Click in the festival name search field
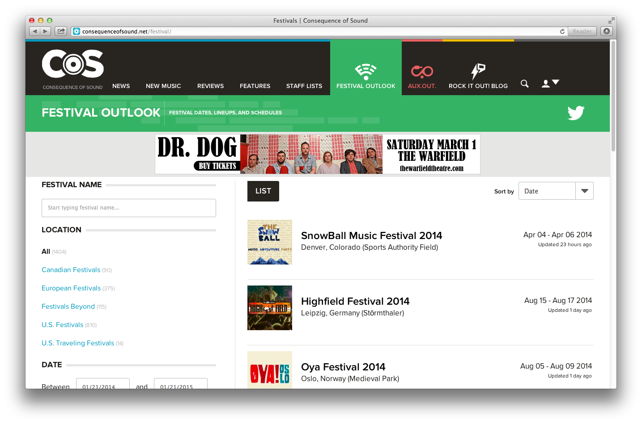 click(x=129, y=208)
